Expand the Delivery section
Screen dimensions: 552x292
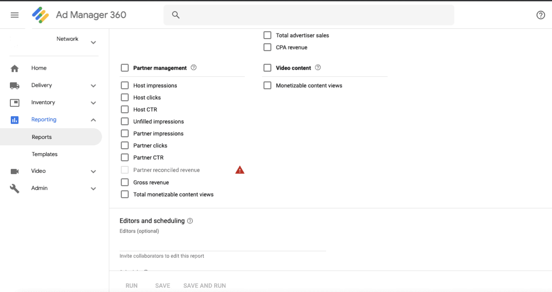tap(93, 85)
